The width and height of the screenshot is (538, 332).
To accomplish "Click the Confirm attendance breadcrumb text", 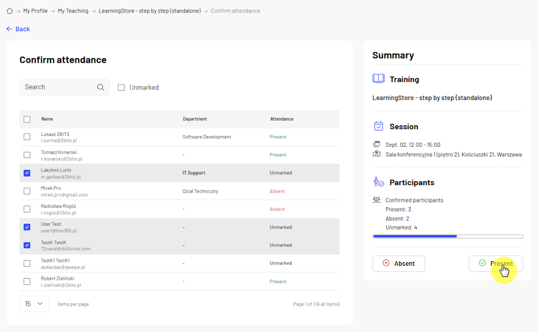I will pos(236,11).
